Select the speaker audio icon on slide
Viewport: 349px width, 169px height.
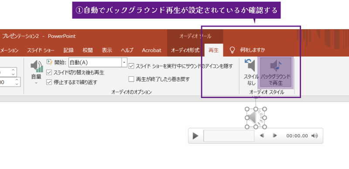[x=256, y=118]
